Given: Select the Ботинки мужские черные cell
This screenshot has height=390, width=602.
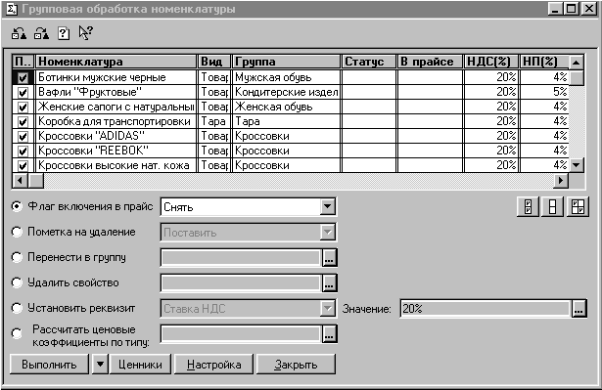Looking at the screenshot, I should click(x=116, y=77).
